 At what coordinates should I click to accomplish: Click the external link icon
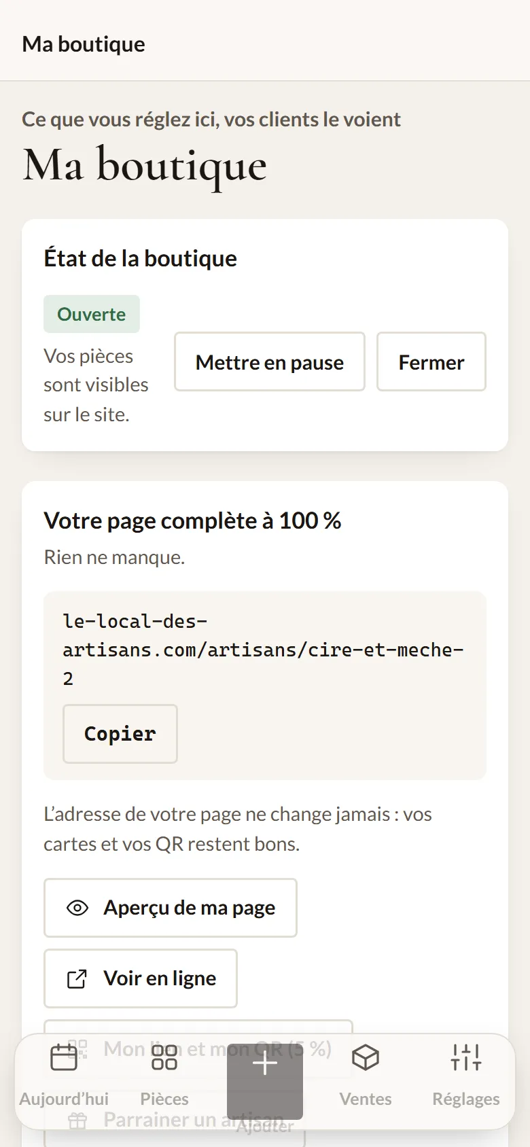click(77, 978)
